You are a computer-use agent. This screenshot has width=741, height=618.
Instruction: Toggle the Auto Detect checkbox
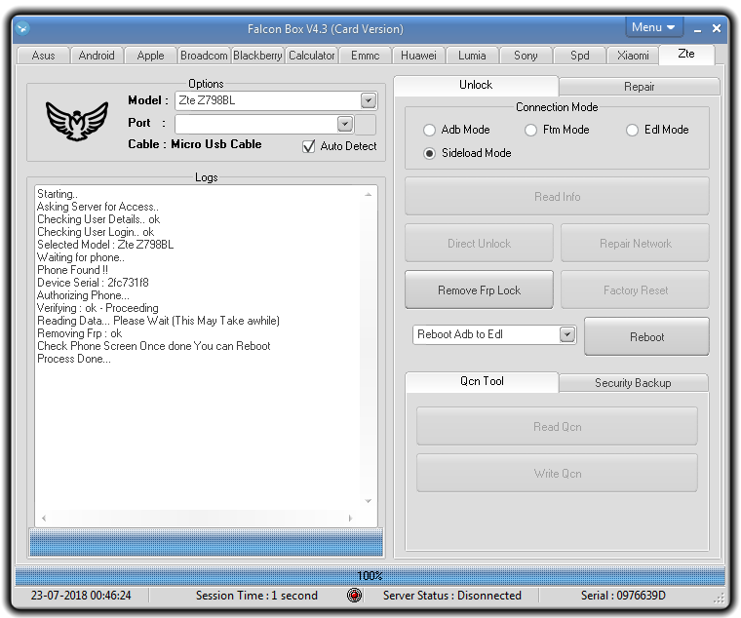[309, 146]
